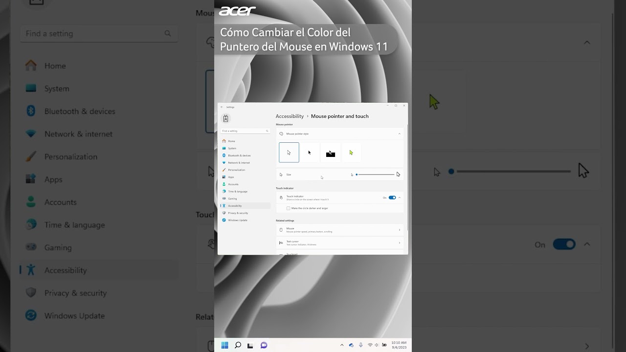Viewport: 626px width, 352px height.
Task: Open the volume tray icon
Action: click(x=377, y=345)
